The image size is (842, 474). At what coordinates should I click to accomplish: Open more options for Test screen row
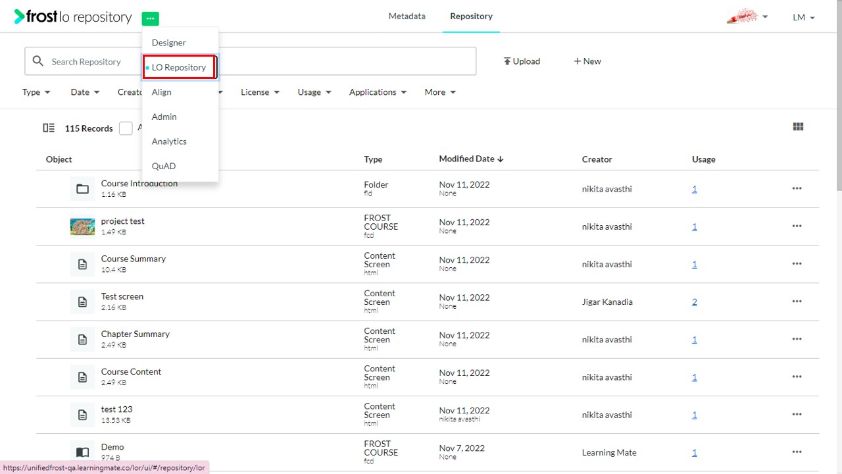(797, 302)
